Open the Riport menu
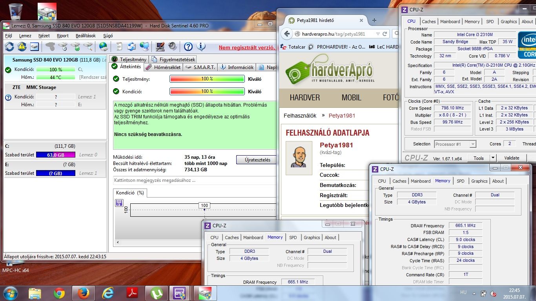The width and height of the screenshot is (536, 301). (x=62, y=36)
